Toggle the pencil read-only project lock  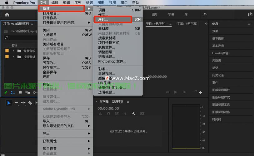point(6,92)
